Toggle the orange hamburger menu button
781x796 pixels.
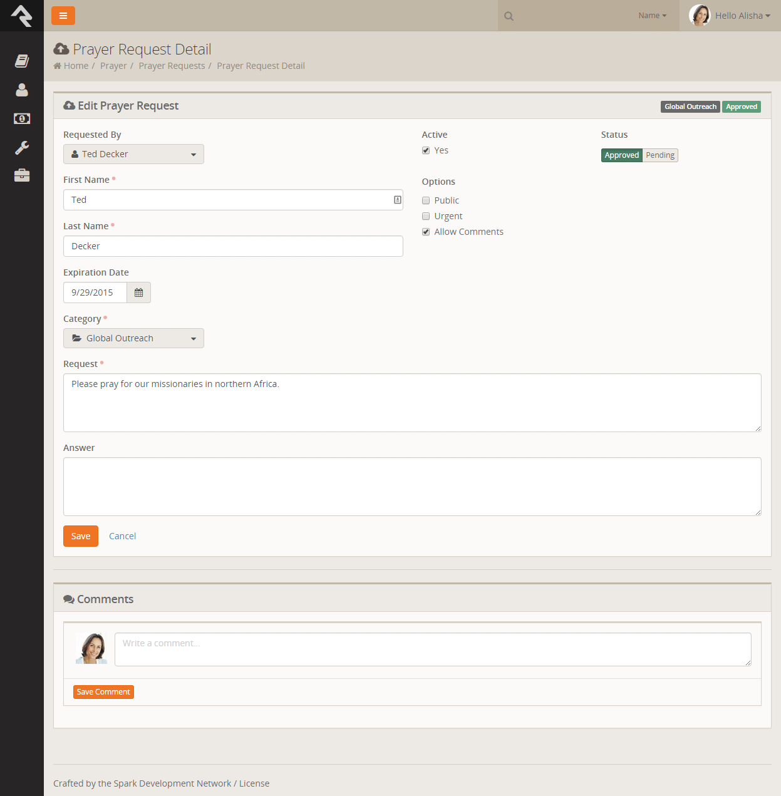63,16
